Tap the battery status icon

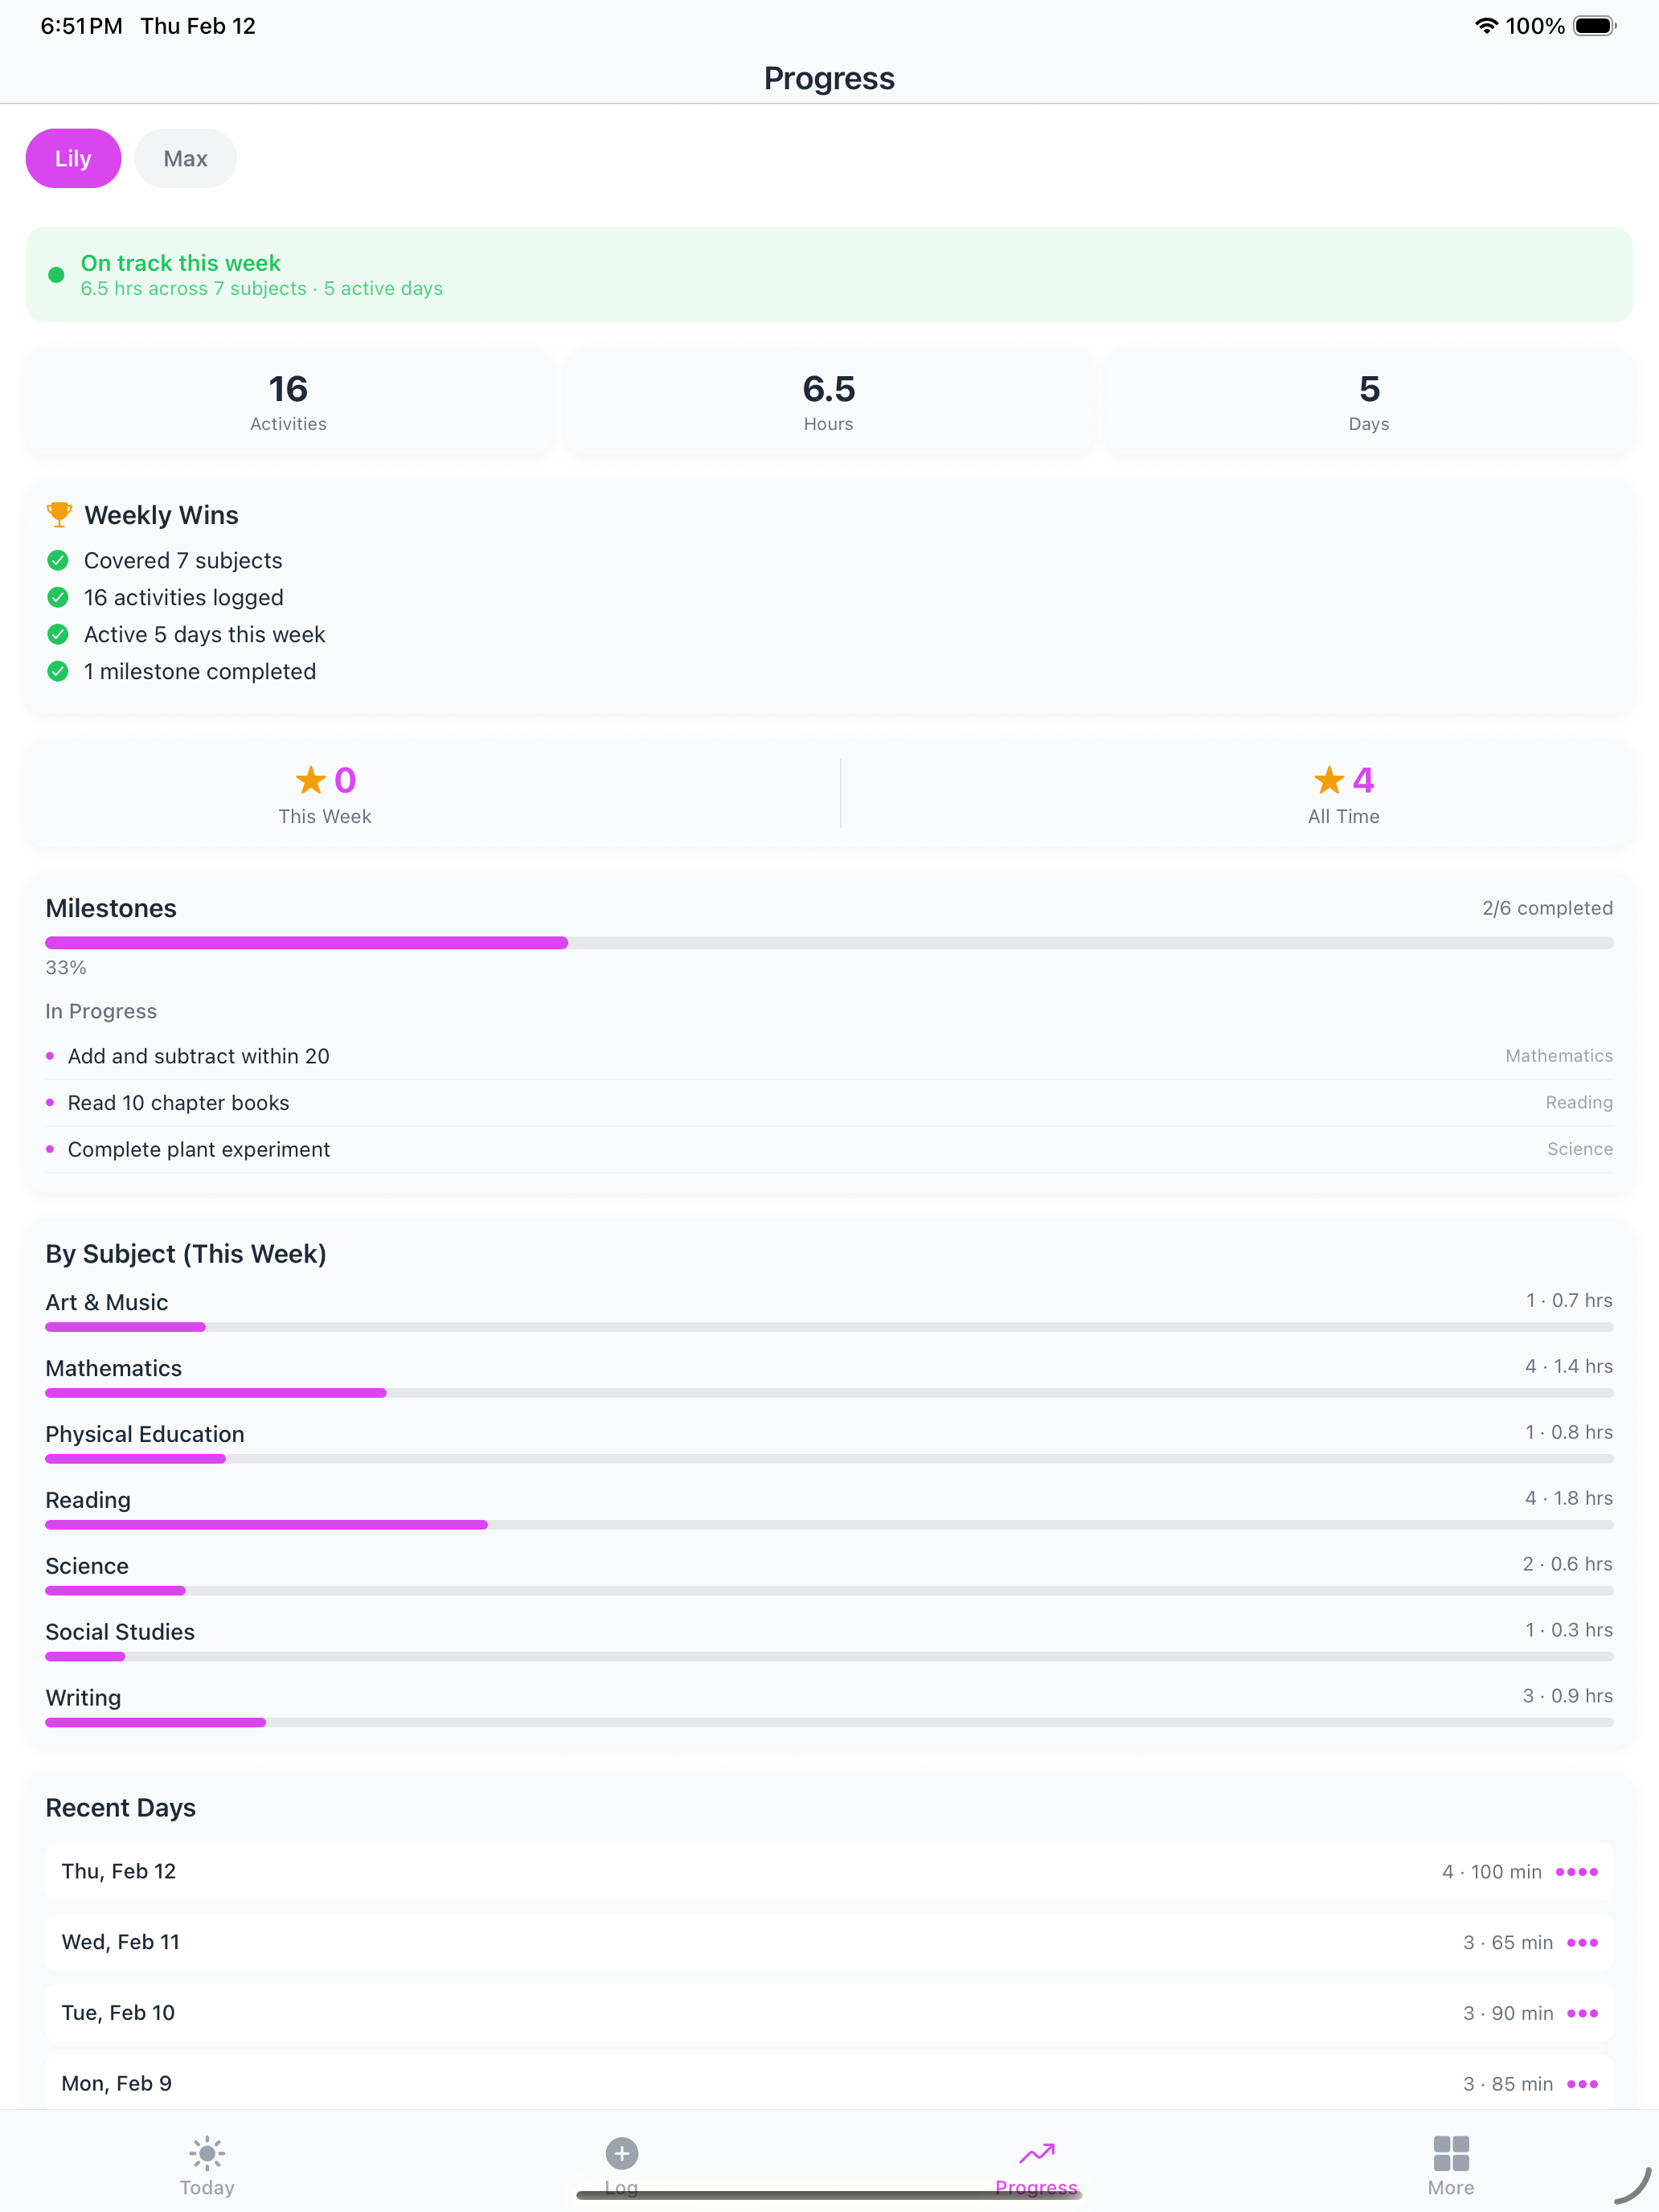point(1595,26)
